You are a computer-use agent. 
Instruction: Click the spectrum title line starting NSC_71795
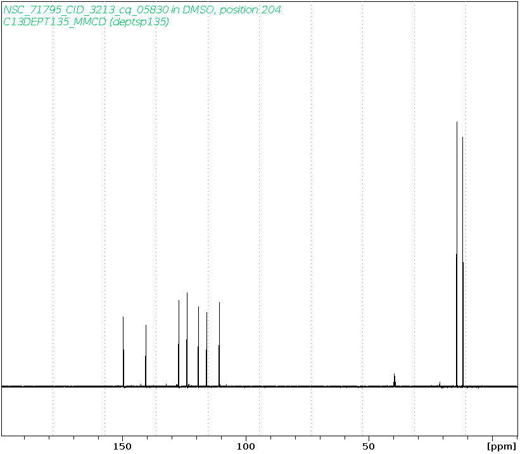pyautogui.click(x=142, y=10)
